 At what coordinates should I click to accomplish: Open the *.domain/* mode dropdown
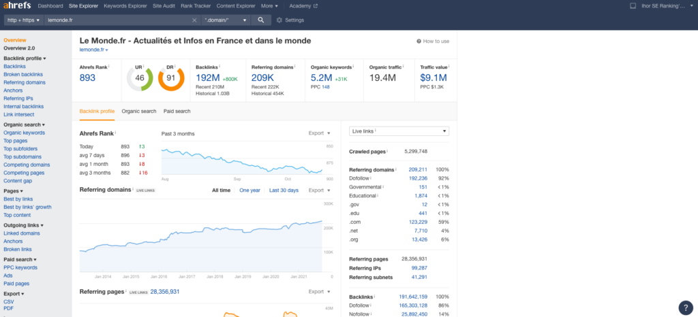(226, 20)
